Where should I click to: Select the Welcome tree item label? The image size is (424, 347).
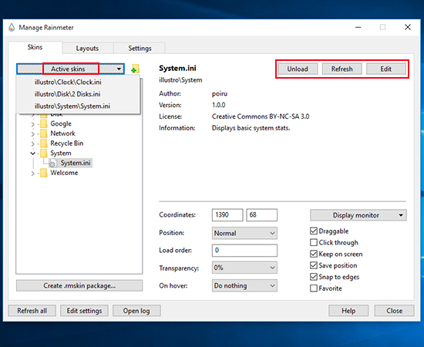[64, 173]
